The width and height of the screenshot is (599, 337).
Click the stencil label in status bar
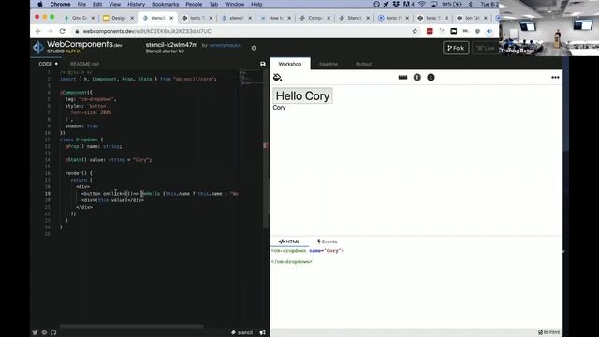point(241,332)
